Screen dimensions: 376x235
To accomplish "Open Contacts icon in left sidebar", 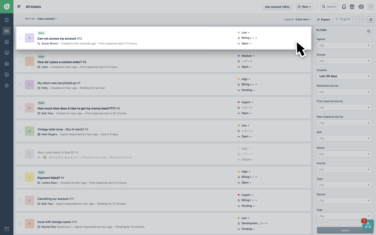I will click(x=7, y=42).
